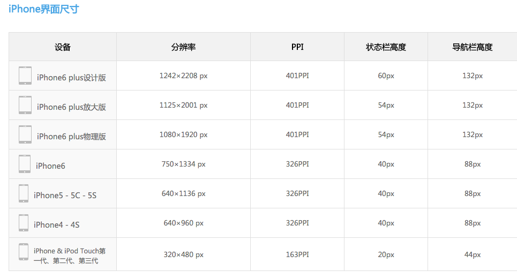517x278 pixels.
Task: Click the 163PPI cell
Action: click(x=297, y=254)
